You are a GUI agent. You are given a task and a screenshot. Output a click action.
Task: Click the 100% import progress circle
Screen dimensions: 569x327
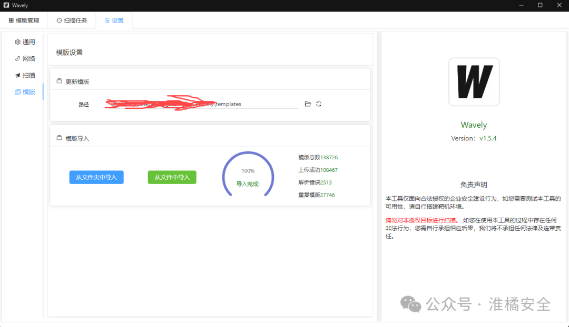(248, 175)
